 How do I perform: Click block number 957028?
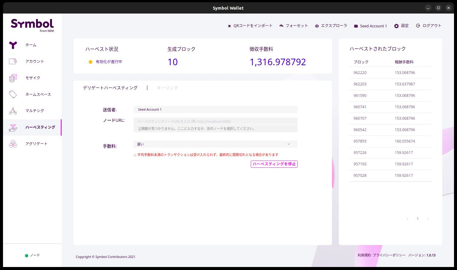[x=360, y=176]
